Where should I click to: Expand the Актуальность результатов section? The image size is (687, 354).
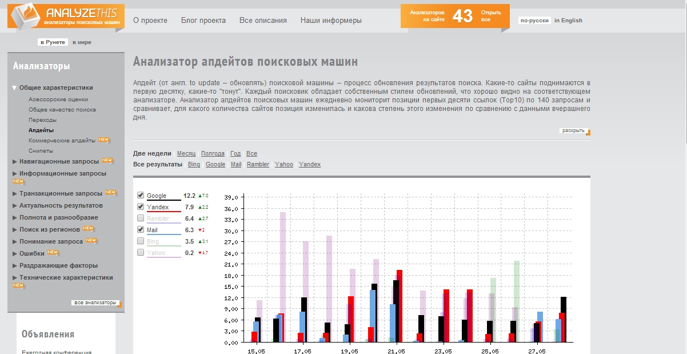14,205
